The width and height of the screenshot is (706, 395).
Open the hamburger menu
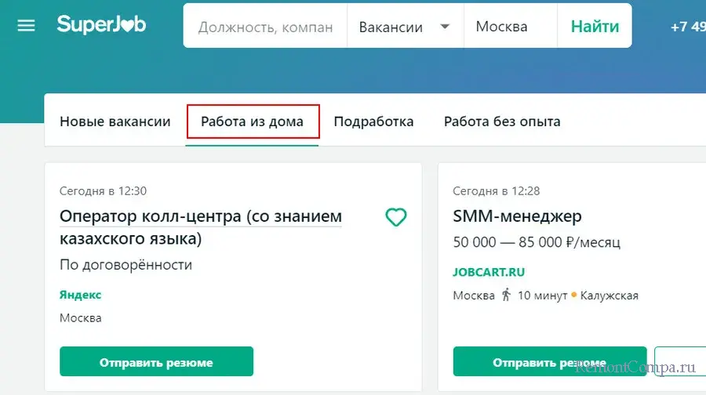pos(26,26)
